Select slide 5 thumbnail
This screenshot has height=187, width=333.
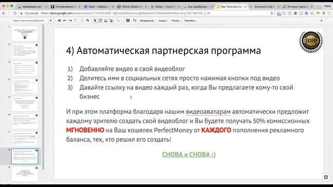pos(24,104)
